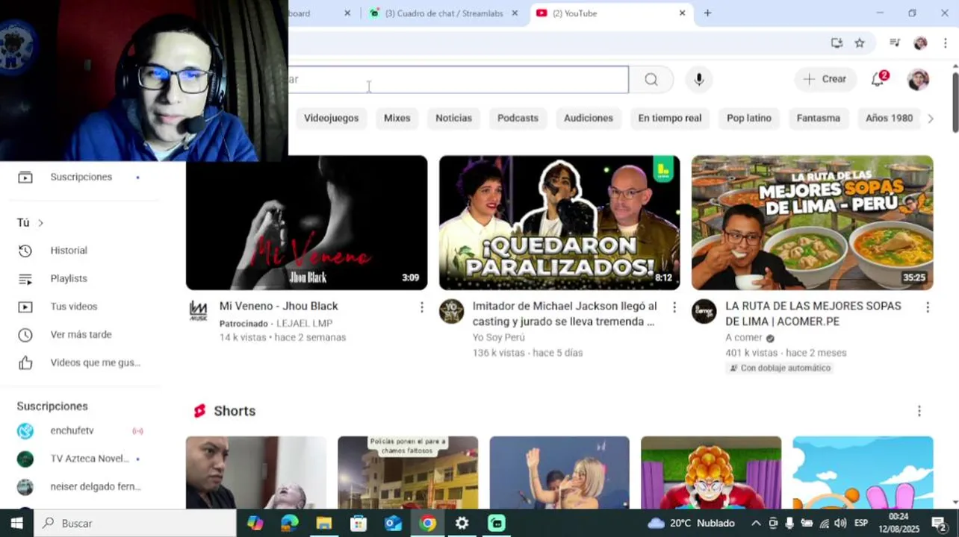Image resolution: width=959 pixels, height=537 pixels.
Task: Open the Shorts section options menu
Action: coord(919,411)
